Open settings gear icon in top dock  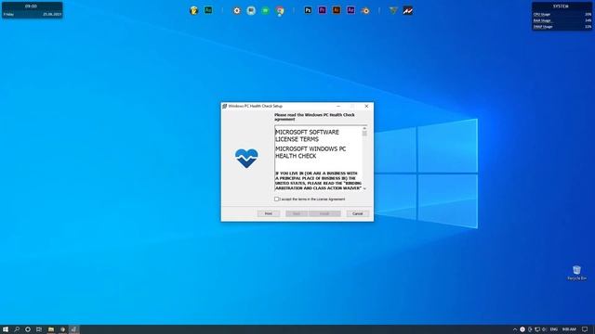(x=237, y=10)
